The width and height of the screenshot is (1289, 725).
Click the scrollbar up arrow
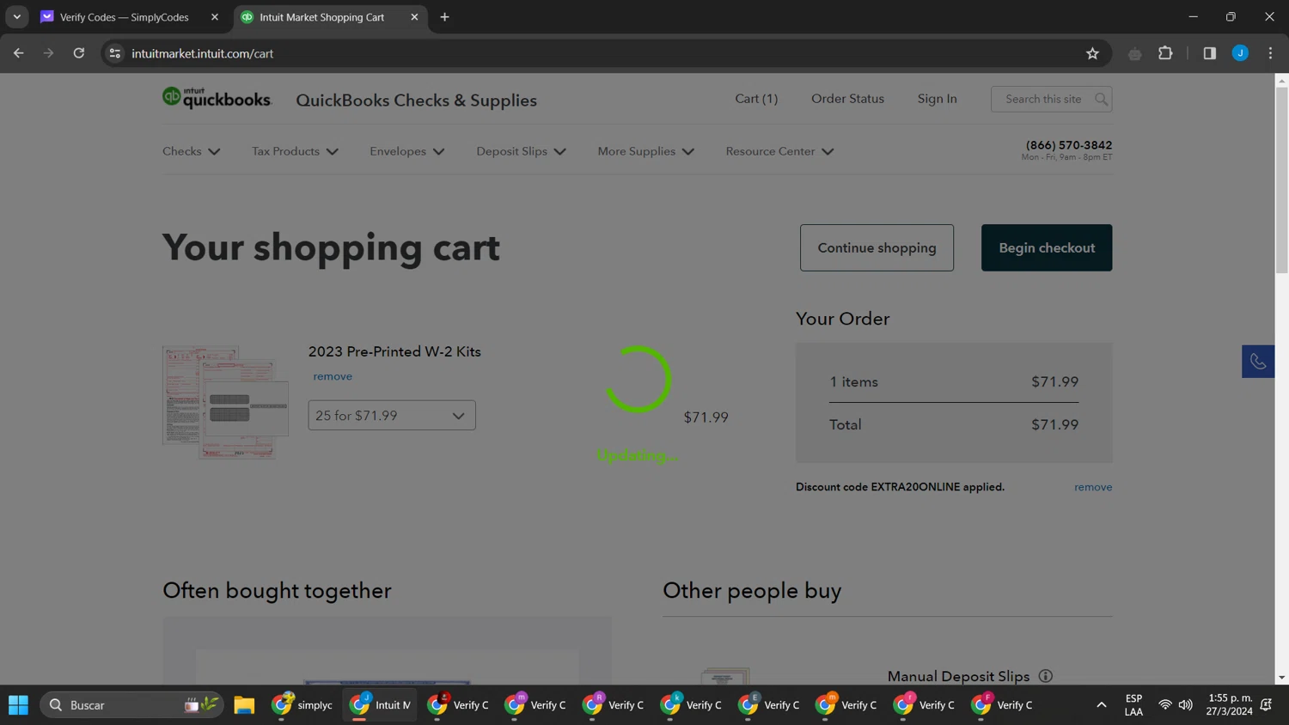click(1281, 80)
